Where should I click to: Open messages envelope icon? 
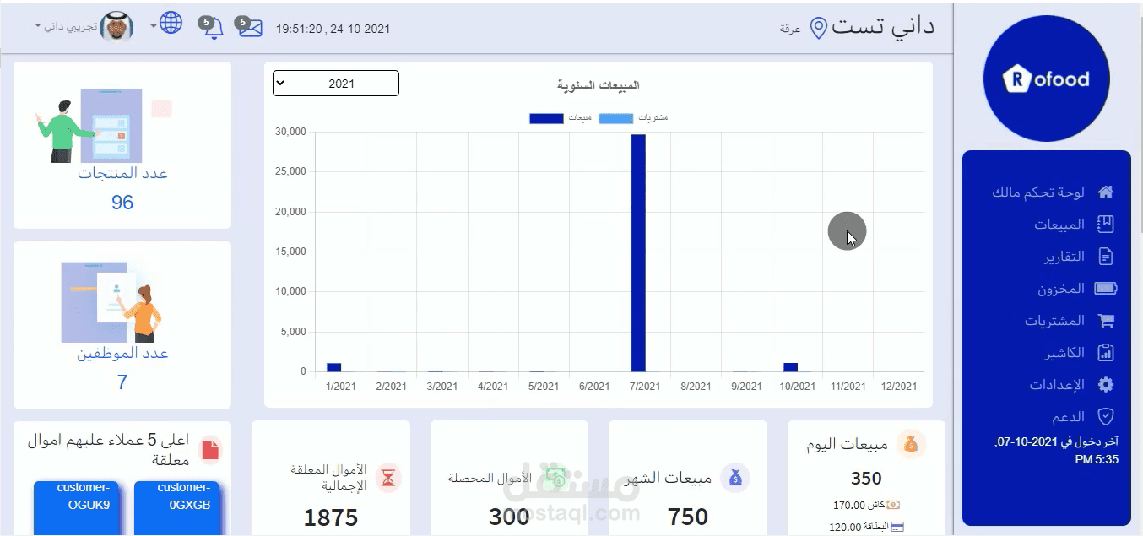pos(250,28)
